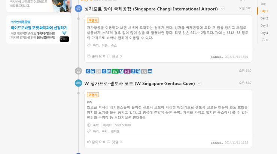Screen dimensions: 277x154
Task: Open the Singapore Changi International Airport title link
Action: click(151, 9)
